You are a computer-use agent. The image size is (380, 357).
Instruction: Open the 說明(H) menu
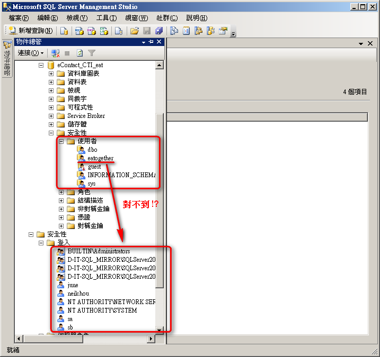(x=197, y=18)
